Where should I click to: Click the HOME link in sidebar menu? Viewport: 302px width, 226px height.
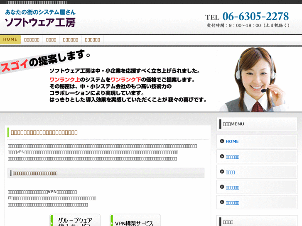point(232,141)
